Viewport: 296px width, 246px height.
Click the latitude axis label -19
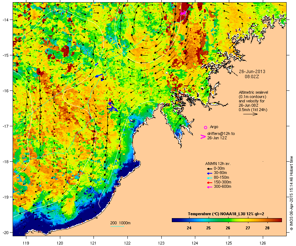pos(5,197)
